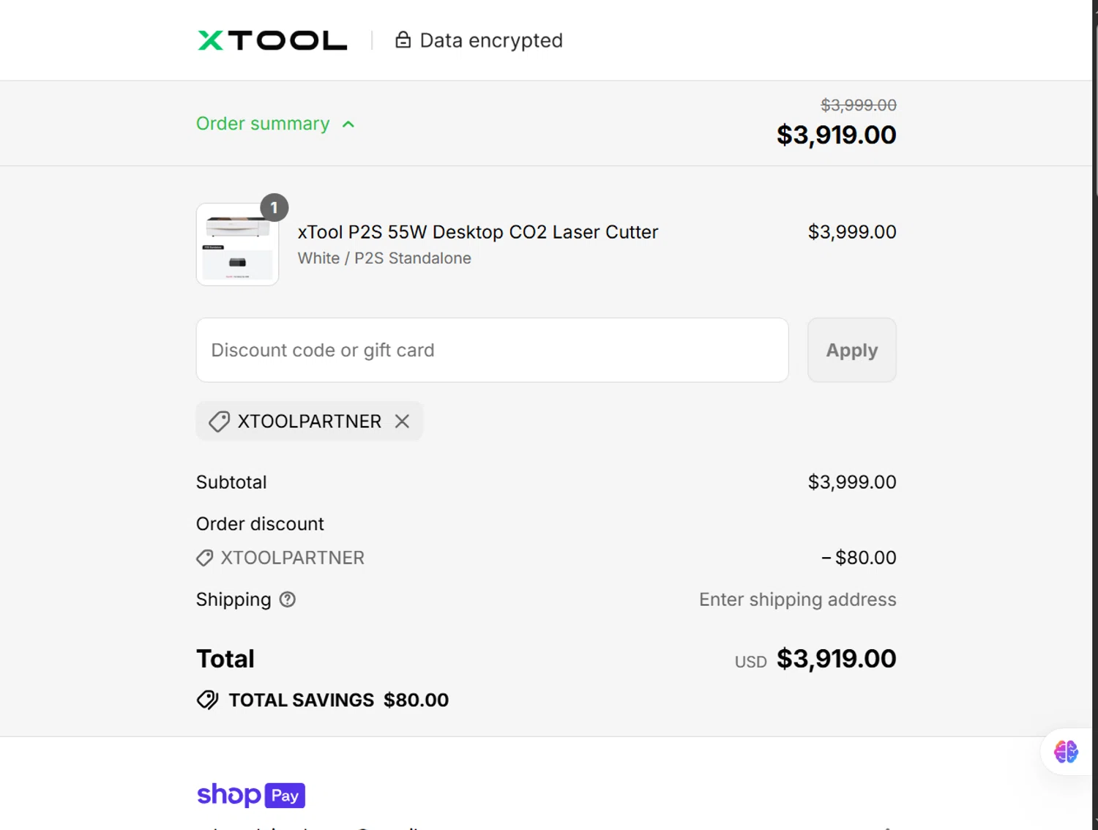Screen dimensions: 1098x830
Task: Open the floating brain assistant widget
Action: 1066,752
